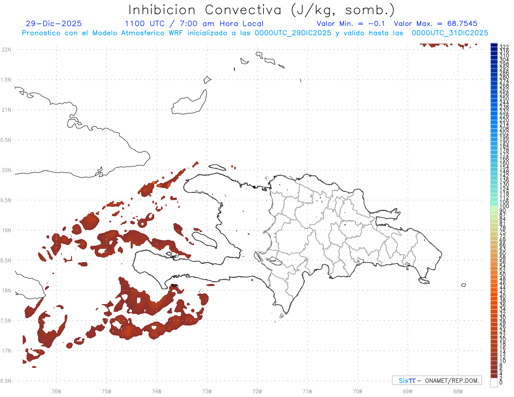The width and height of the screenshot is (514, 397).
Task: Click the "Valor Max. = 68.7545" text
Action: pos(435,24)
